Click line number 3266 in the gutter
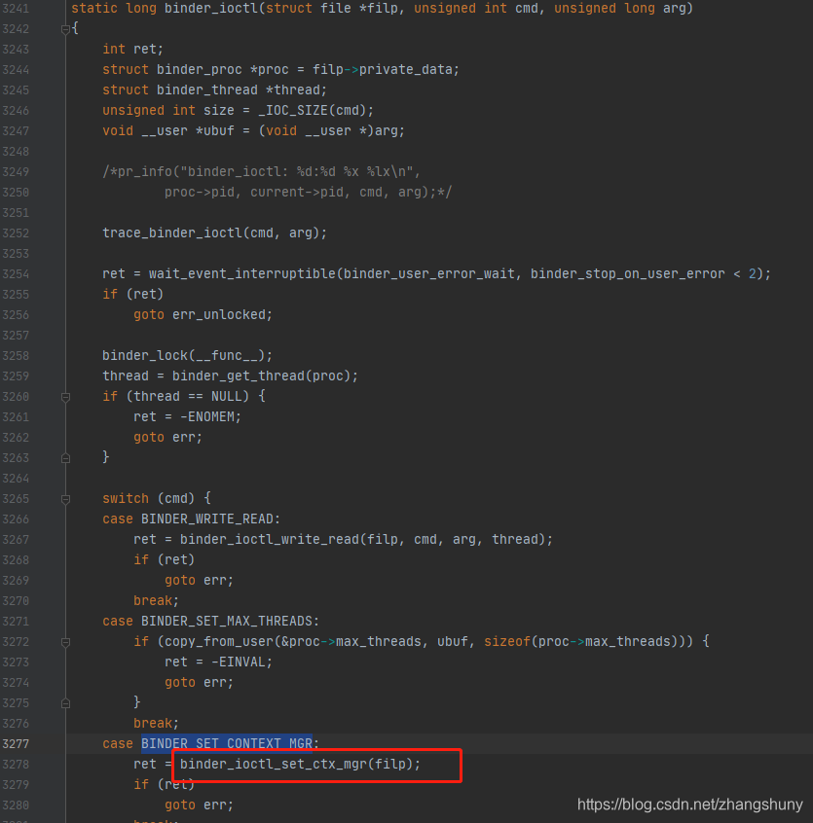Image resolution: width=813 pixels, height=823 pixels. click(x=16, y=519)
